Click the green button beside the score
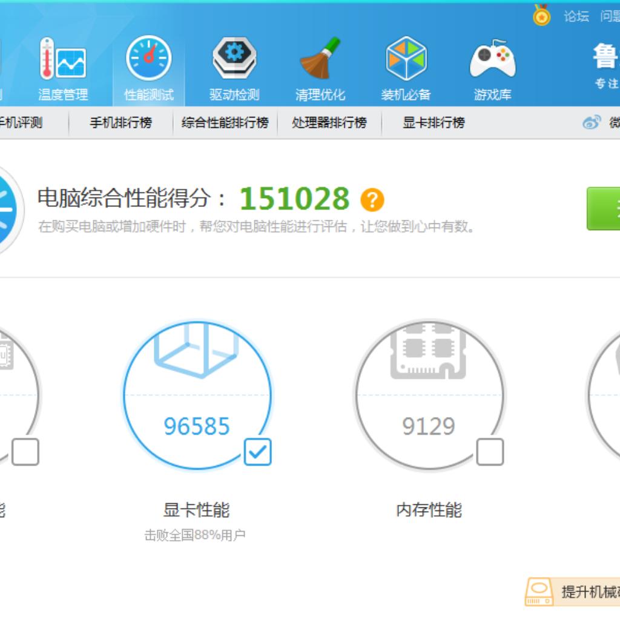Viewport: 620px width, 620px height. pyautogui.click(x=603, y=209)
